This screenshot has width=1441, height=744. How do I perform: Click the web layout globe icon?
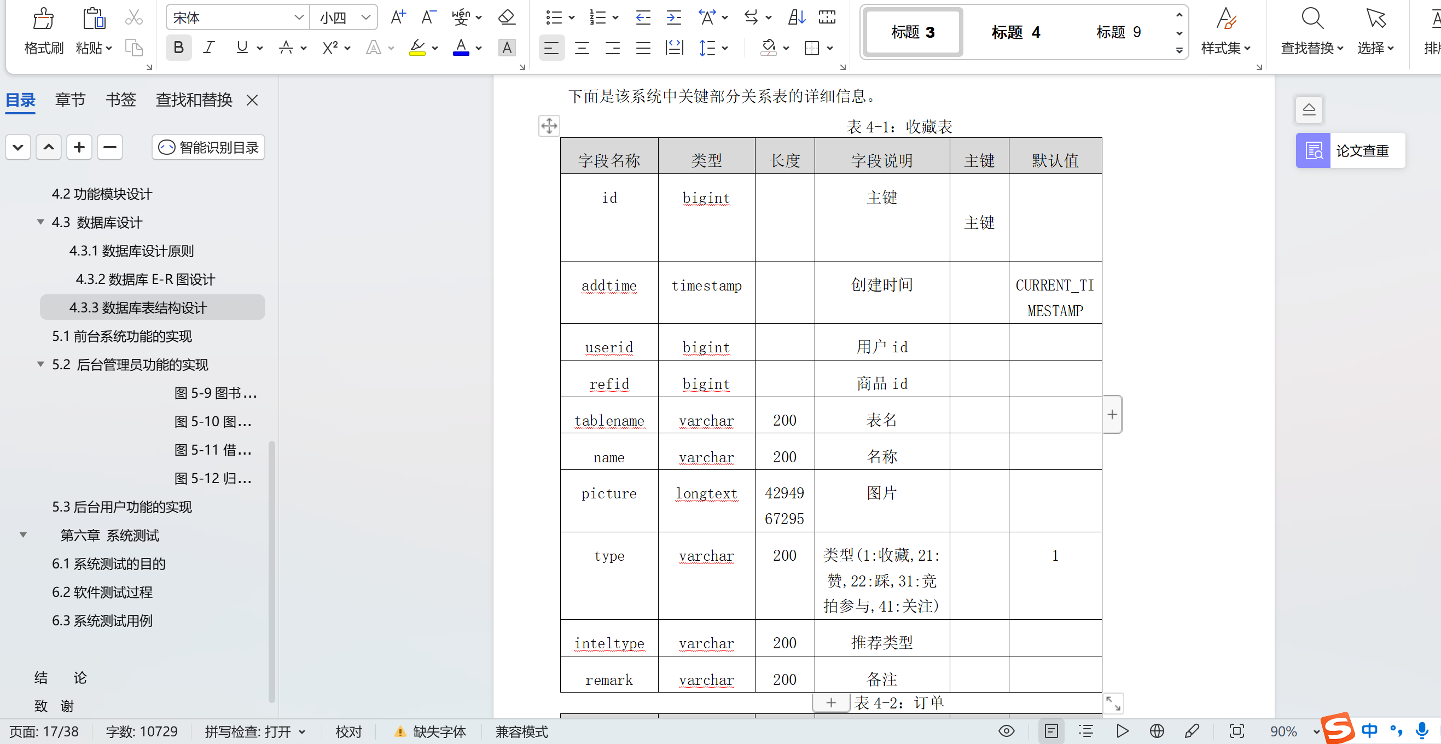click(x=1157, y=731)
